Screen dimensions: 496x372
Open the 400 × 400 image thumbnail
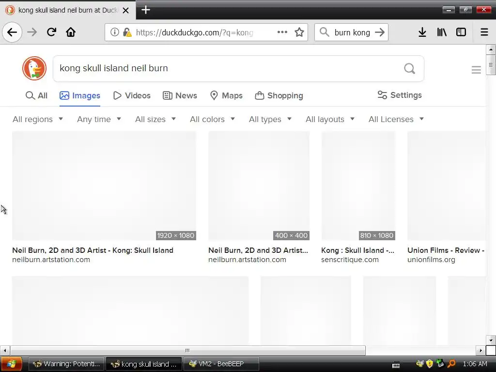259,186
